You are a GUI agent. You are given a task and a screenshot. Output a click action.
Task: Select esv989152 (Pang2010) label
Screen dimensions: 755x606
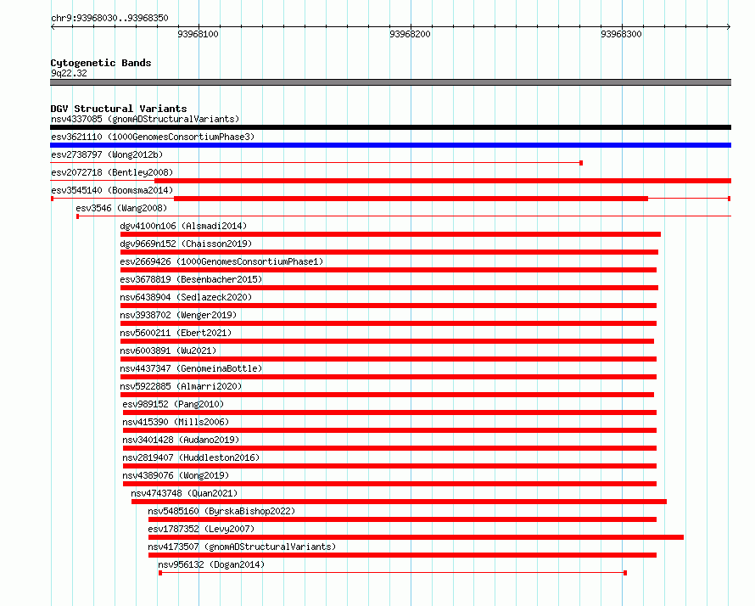click(173, 404)
